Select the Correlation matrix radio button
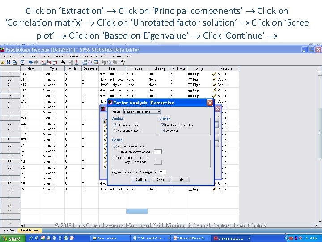 click(115, 125)
